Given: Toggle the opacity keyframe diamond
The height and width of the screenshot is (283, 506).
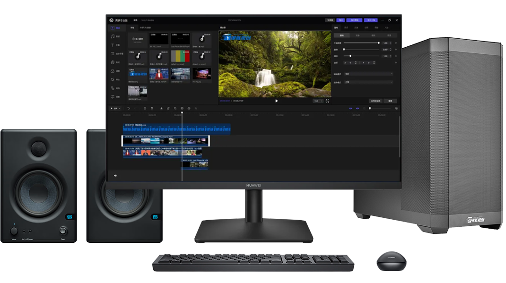Looking at the screenshot, I should (395, 43).
